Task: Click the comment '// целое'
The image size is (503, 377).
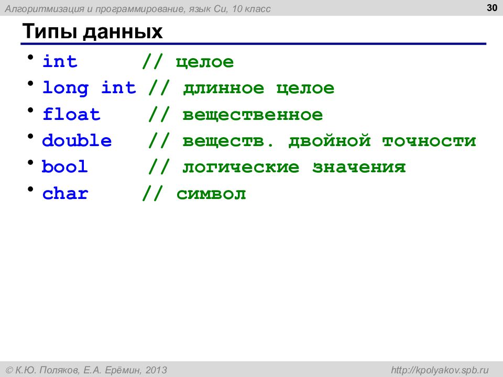Action: 188,61
